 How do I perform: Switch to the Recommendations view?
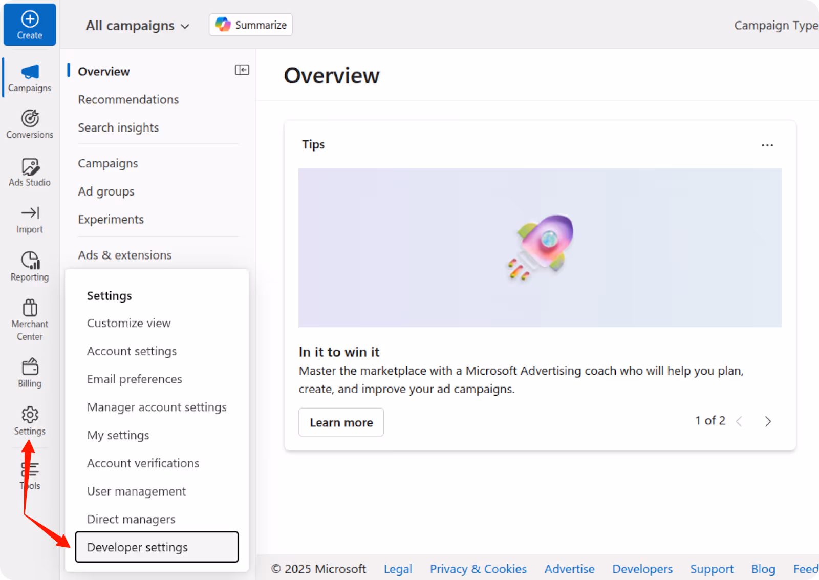point(128,99)
